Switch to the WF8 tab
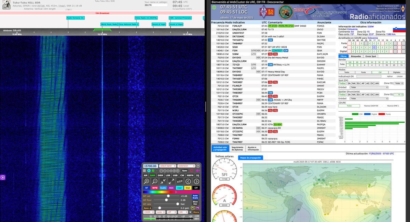 [x=155, y=188]
